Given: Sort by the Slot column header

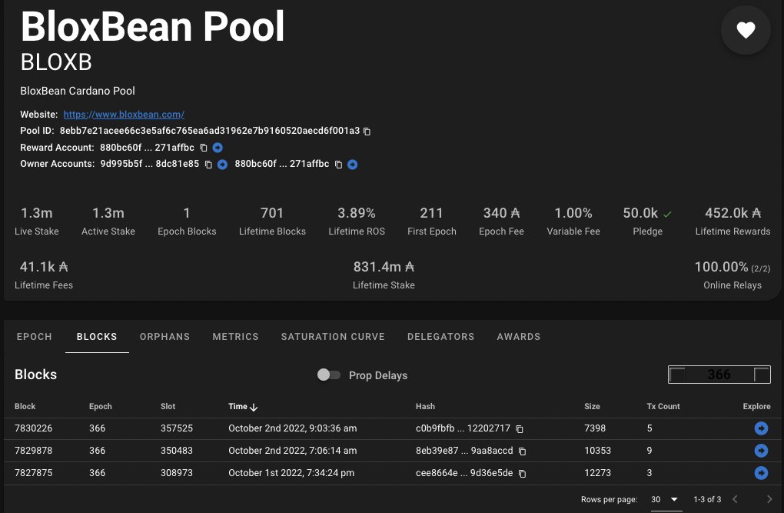Looking at the screenshot, I should [x=168, y=406].
